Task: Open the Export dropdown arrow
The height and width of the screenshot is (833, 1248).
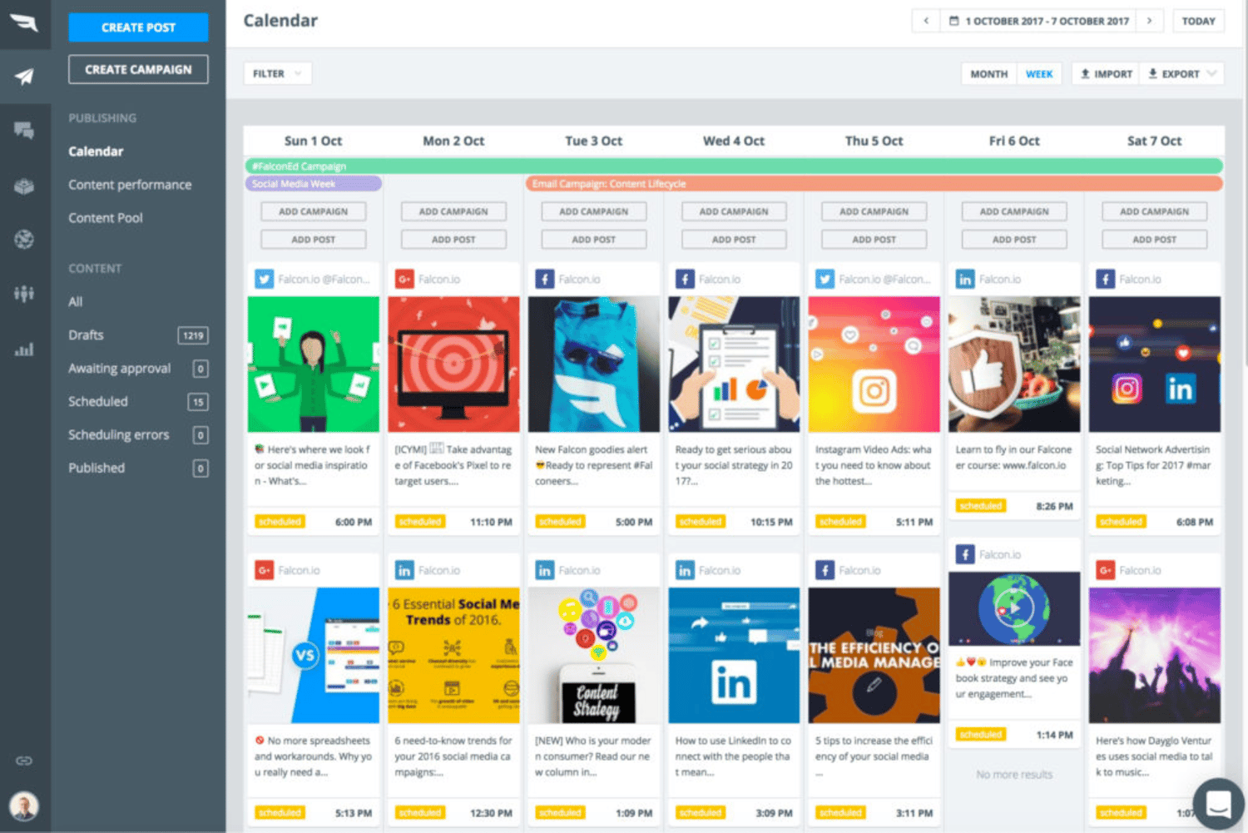Action: coord(1211,74)
